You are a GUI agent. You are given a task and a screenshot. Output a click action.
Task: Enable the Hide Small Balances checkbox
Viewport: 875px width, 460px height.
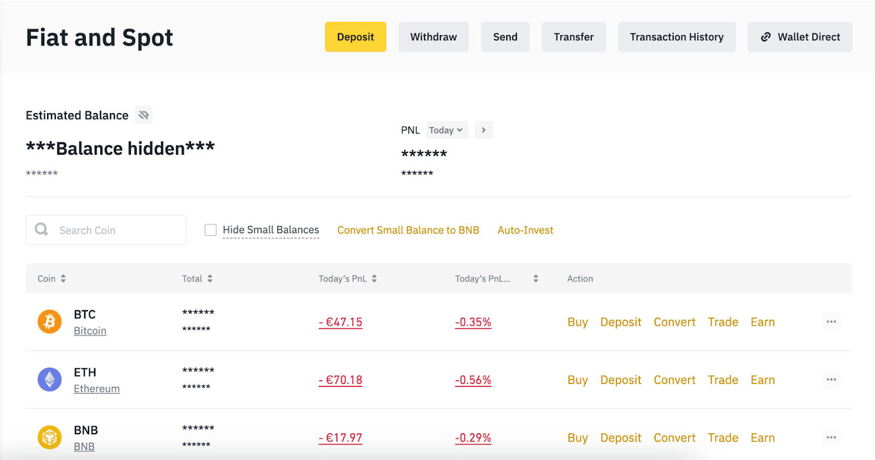click(211, 230)
